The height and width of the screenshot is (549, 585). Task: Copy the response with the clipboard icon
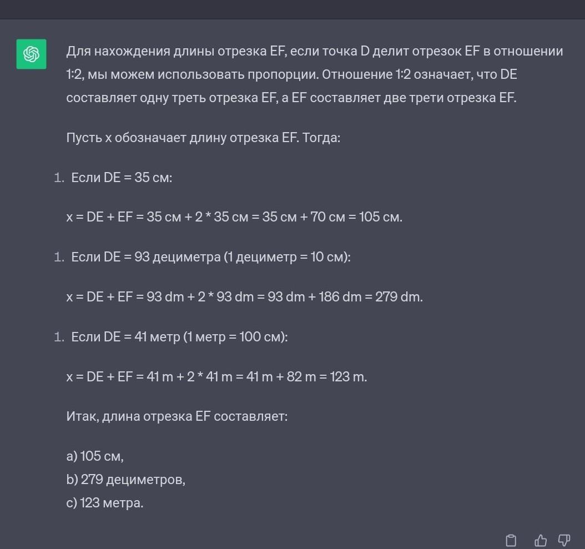(x=511, y=540)
